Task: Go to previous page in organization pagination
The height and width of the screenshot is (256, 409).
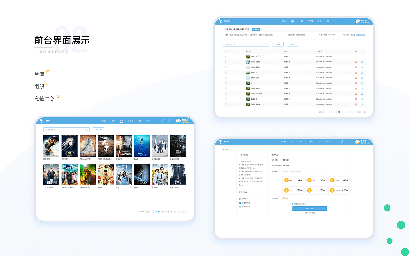Action: pos(333,112)
